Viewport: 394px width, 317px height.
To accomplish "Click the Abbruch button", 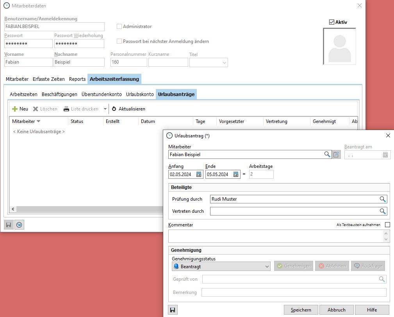I will tap(336, 310).
